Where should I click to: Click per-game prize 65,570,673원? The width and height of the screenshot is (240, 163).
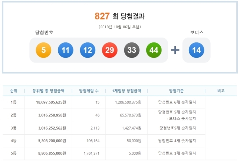pyautogui.click(x=131, y=115)
